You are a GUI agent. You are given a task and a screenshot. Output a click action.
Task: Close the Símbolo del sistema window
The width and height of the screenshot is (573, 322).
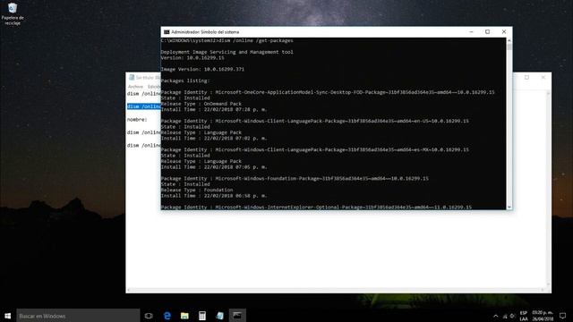pos(504,32)
